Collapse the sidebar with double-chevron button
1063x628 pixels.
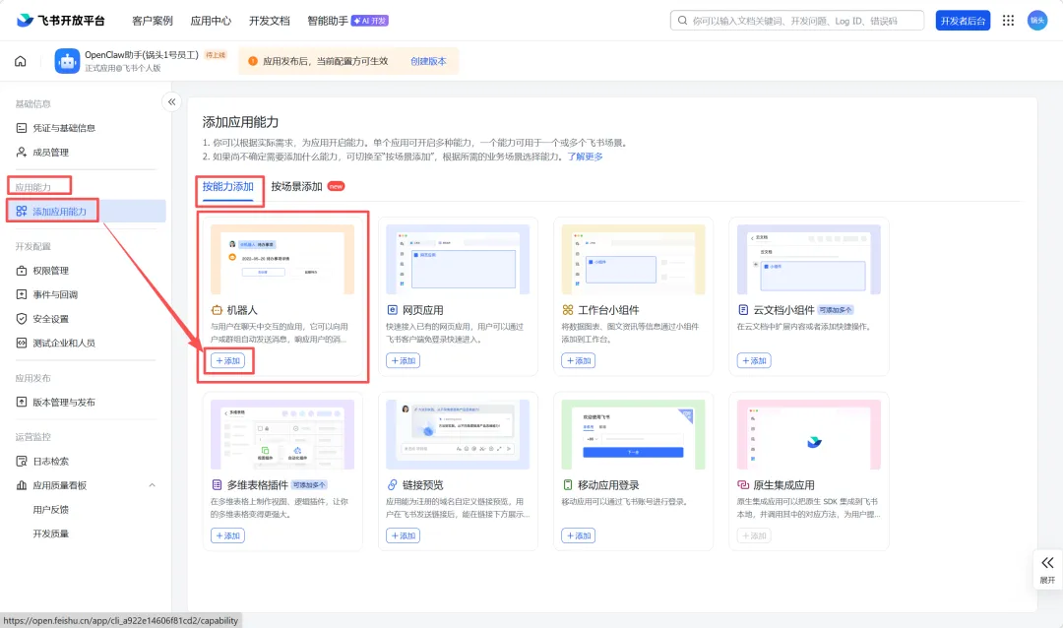171,101
